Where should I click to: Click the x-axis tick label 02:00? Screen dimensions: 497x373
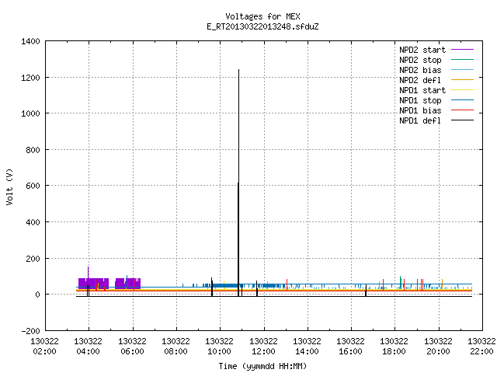tap(45, 351)
